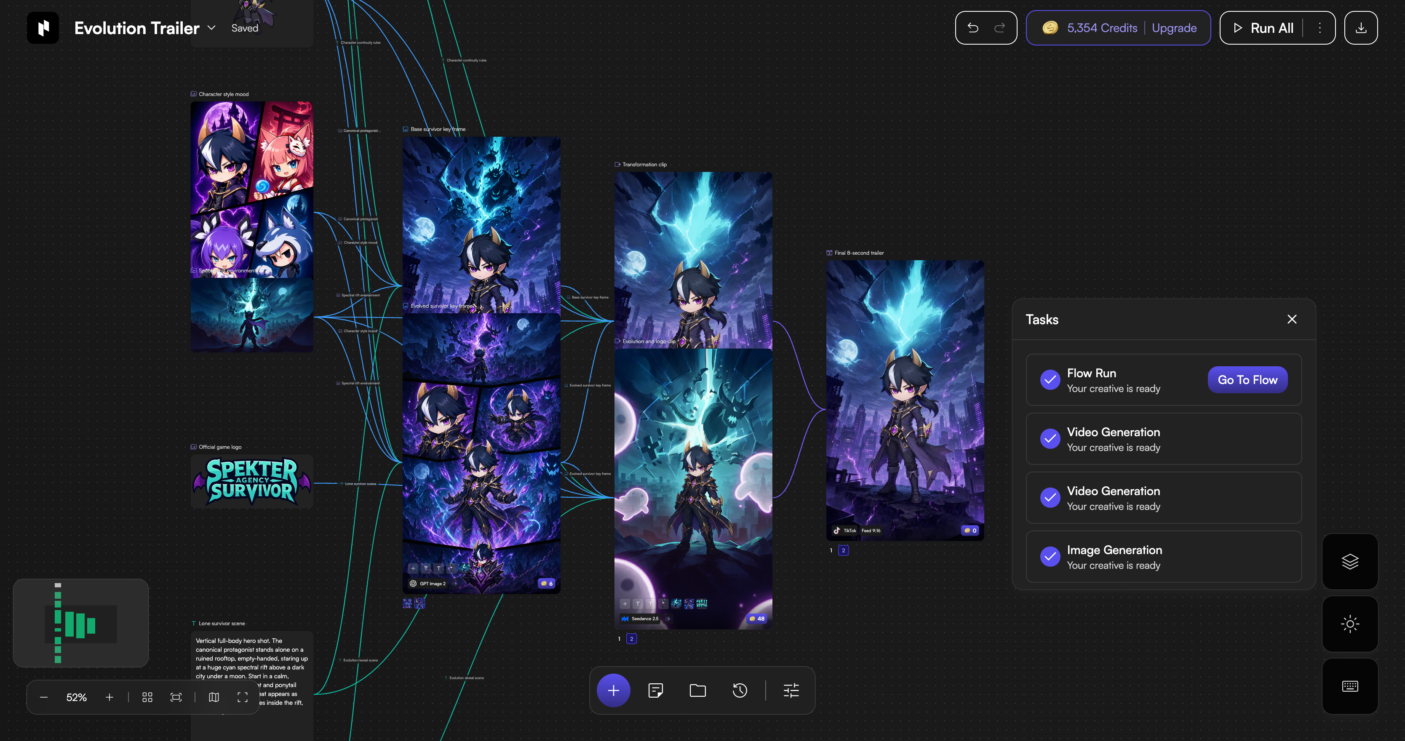Redo the last action

tap(999, 28)
